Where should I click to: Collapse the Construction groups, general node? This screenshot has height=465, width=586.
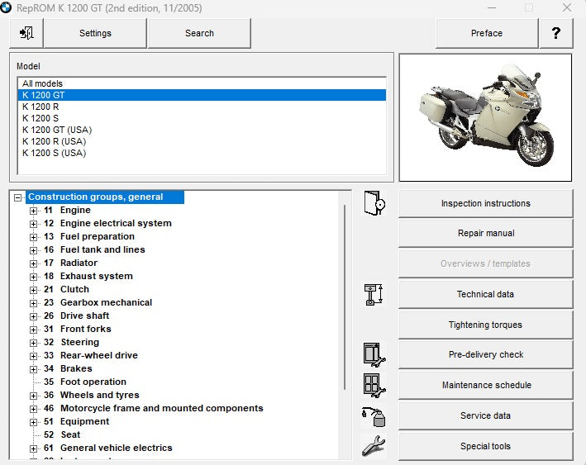pyautogui.click(x=18, y=197)
